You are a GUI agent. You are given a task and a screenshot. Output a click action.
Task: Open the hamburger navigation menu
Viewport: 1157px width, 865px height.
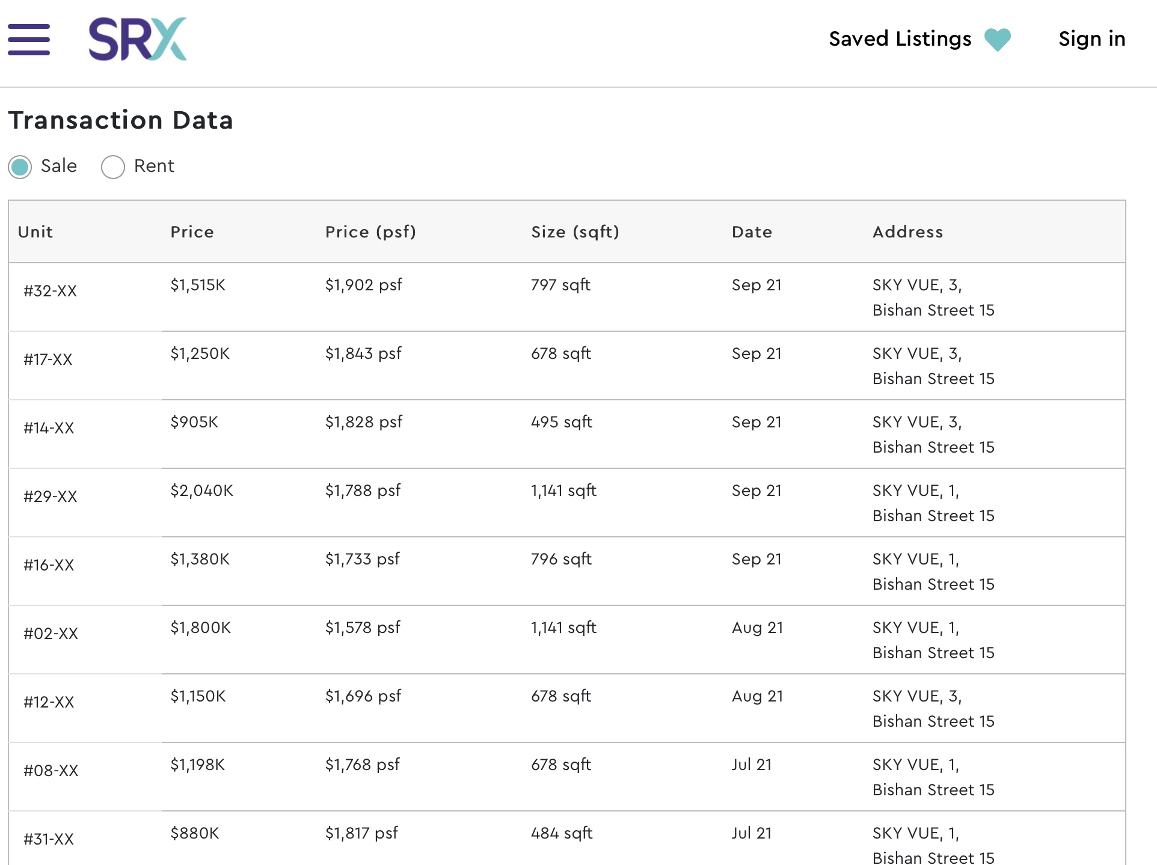coord(28,40)
